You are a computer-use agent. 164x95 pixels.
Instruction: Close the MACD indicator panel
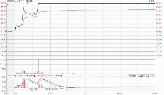[x=153, y=76]
